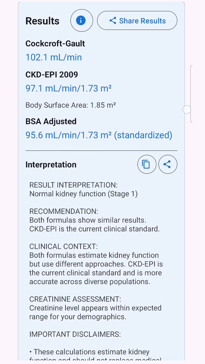Tap the share icon beside Interpretation
Image resolution: width=205 pixels, height=364 pixels.
click(167, 164)
